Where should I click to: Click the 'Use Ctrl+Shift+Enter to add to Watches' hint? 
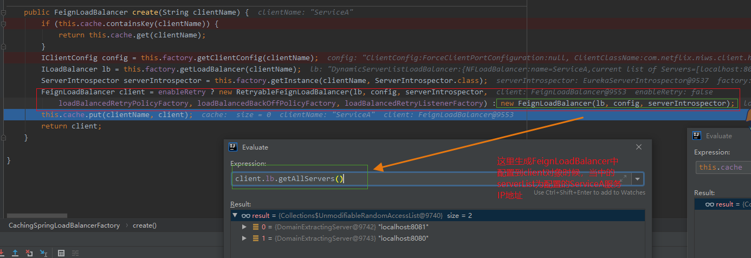pyautogui.click(x=590, y=192)
